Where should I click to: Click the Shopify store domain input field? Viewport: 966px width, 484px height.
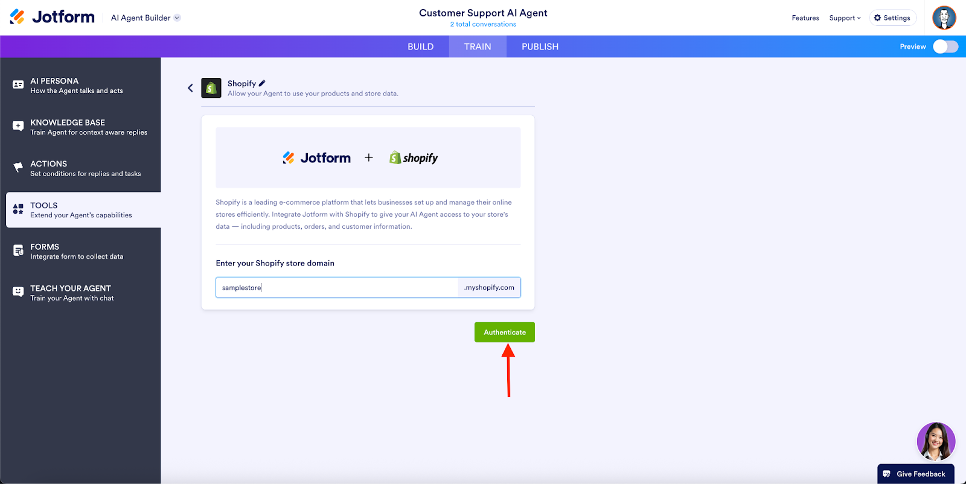click(x=336, y=288)
